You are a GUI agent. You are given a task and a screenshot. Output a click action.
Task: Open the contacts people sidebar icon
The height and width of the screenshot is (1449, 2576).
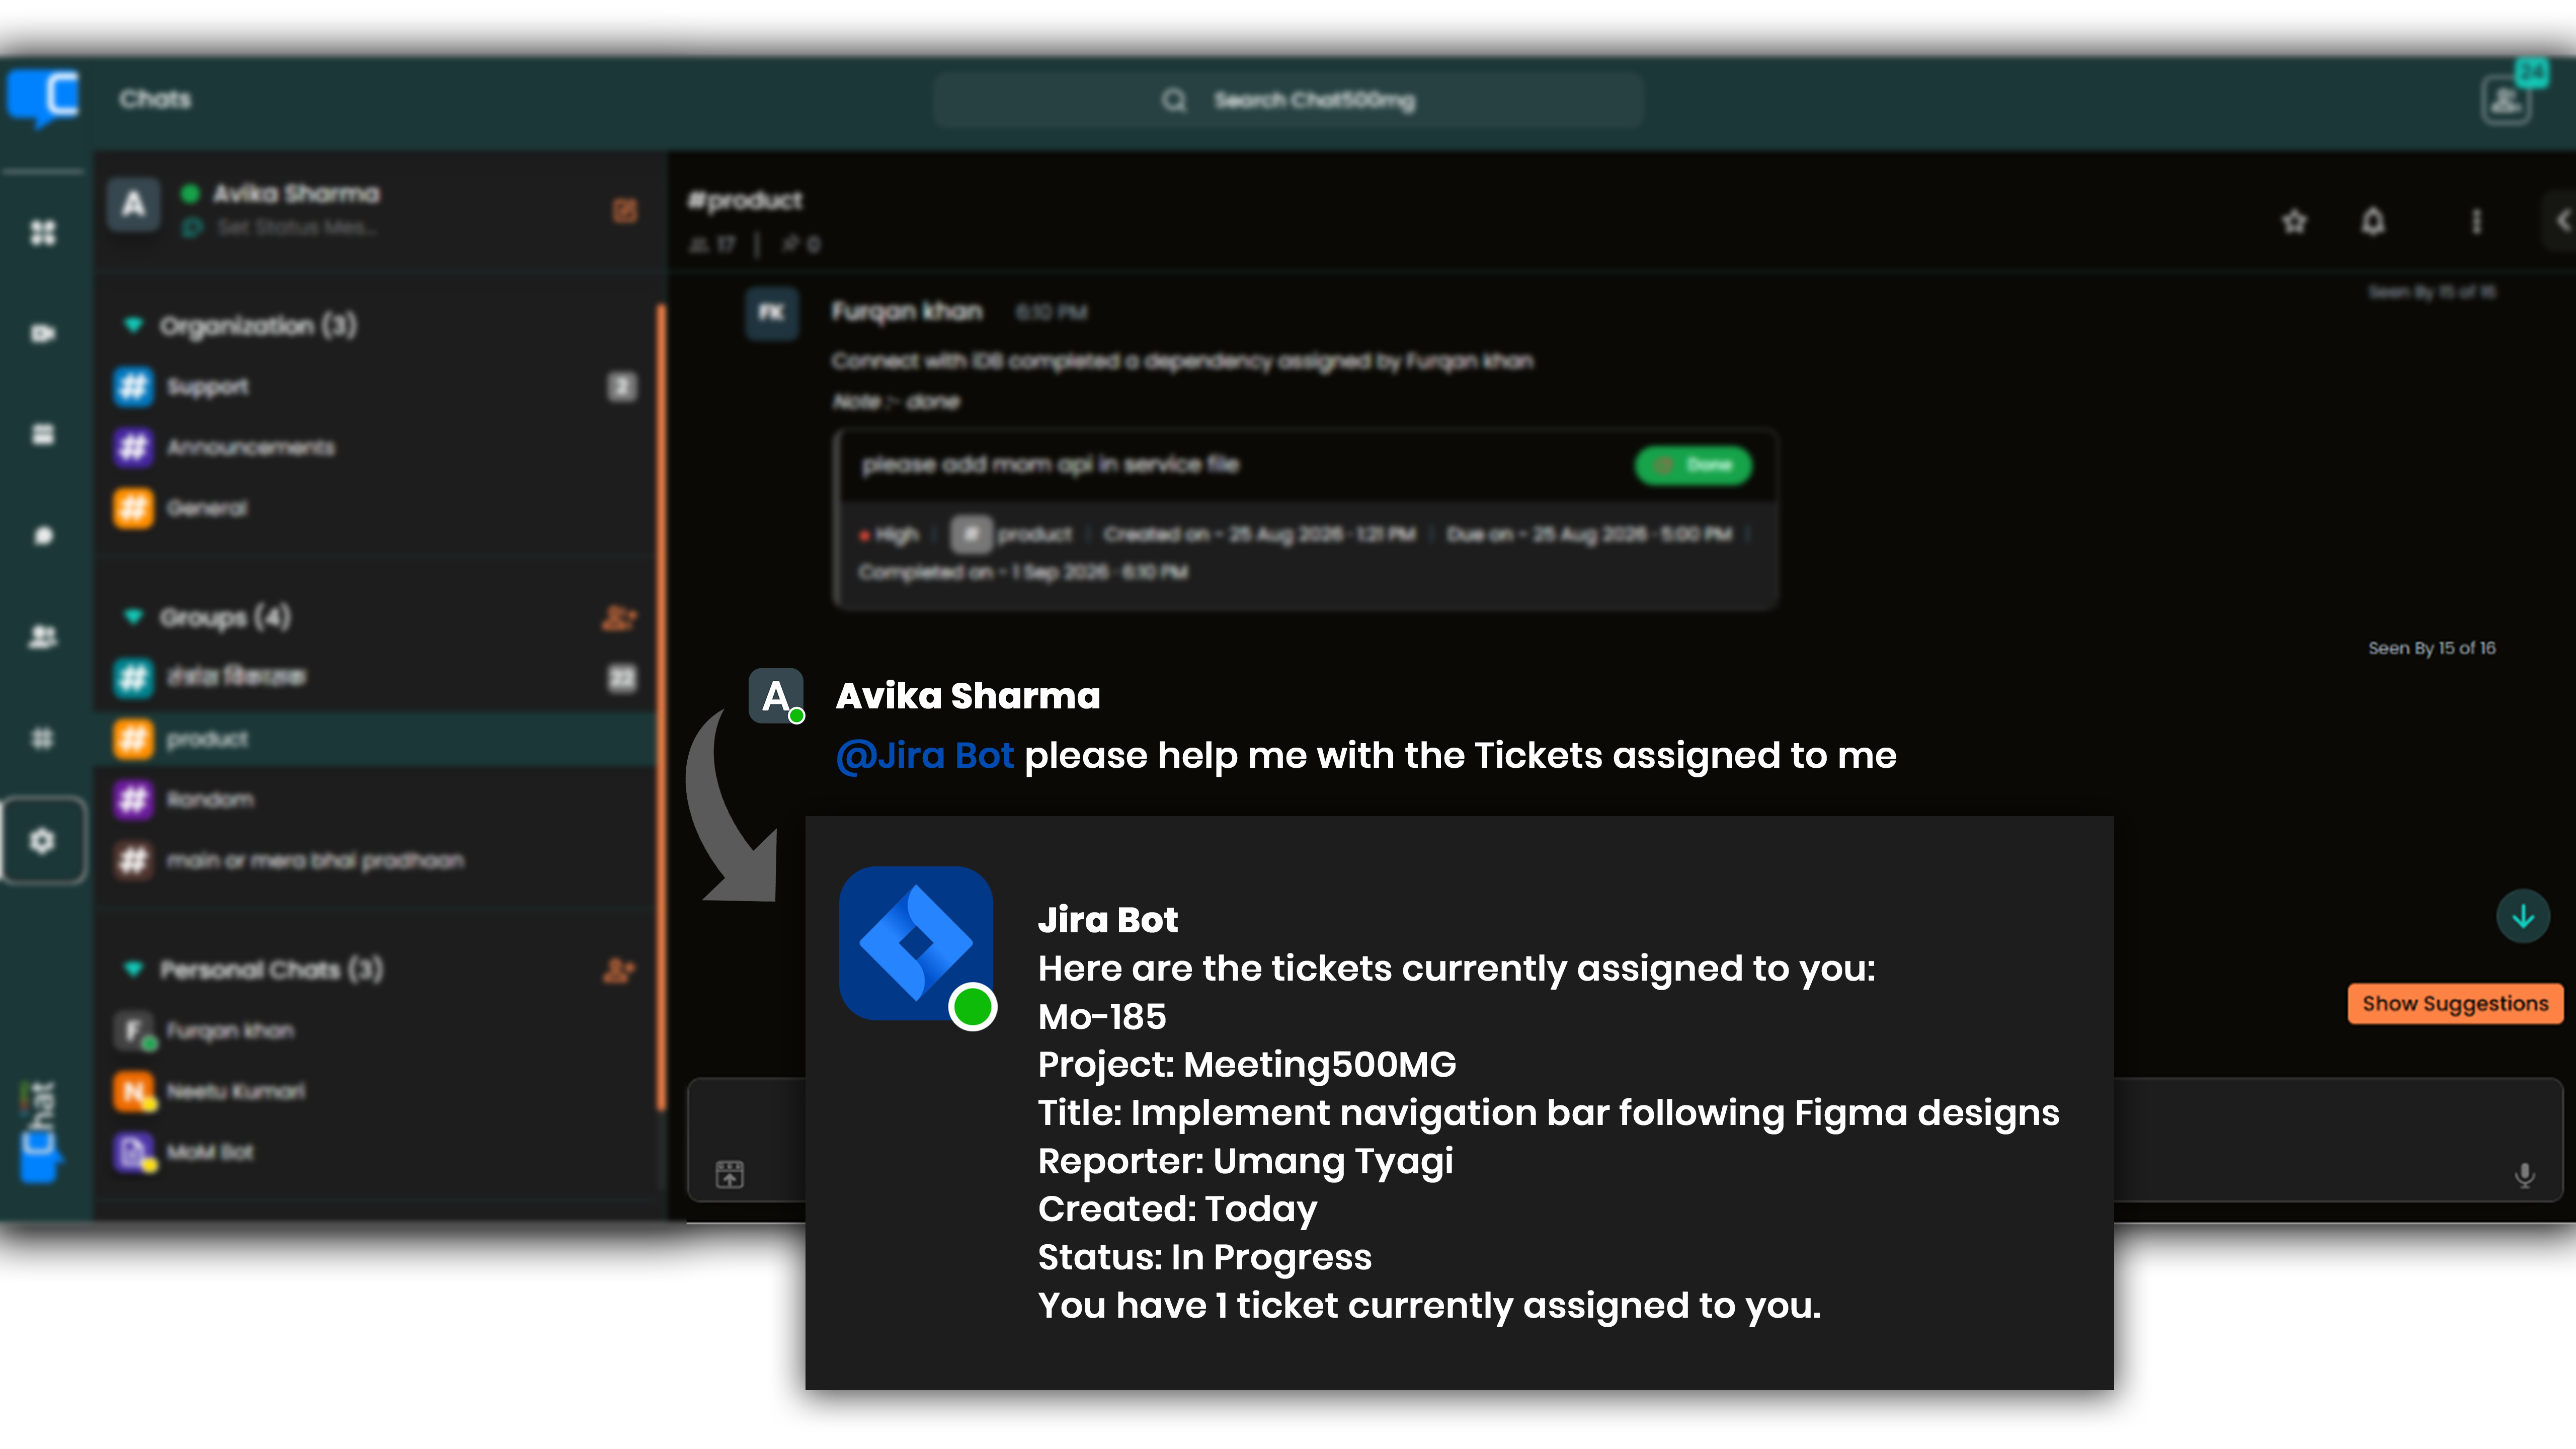(43, 637)
